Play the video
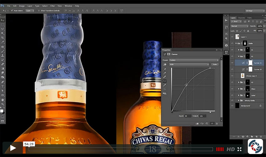The width and height of the screenshot is (266, 157). (x=13, y=148)
